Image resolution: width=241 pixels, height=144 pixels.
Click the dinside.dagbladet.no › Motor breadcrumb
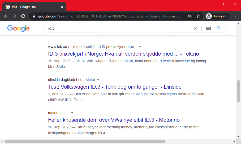(x=71, y=80)
